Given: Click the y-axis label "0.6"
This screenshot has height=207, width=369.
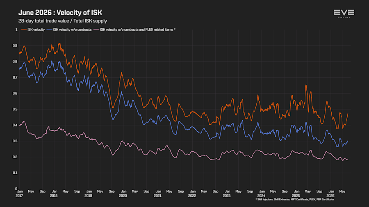Looking at the screenshot, I should (15, 93).
